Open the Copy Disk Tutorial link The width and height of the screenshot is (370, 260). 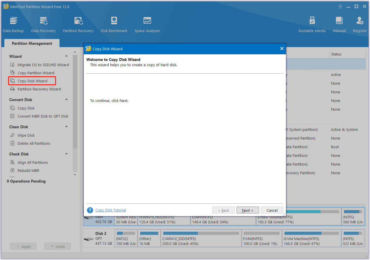(111, 210)
